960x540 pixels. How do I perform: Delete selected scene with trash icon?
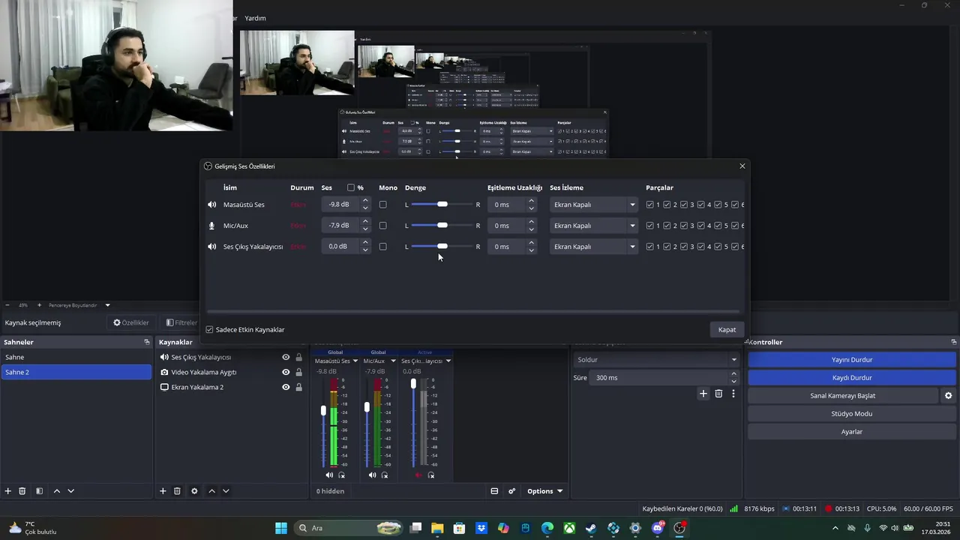(22, 491)
